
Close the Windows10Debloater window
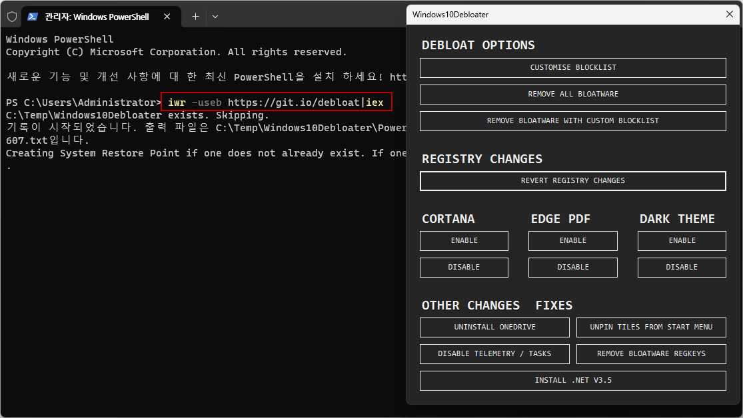pos(729,14)
